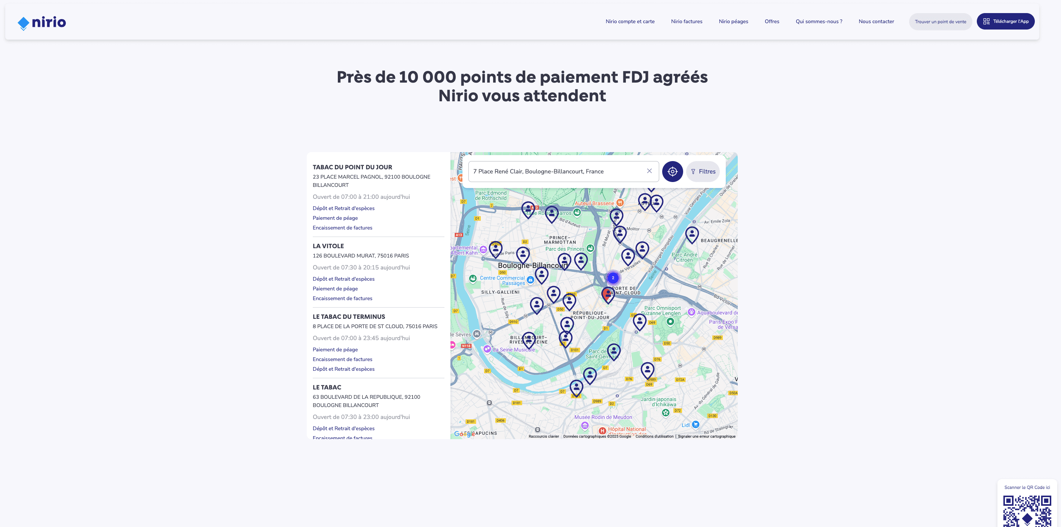Select LE TABAC DU TERMINUS entry
The height and width of the screenshot is (527, 1061).
coord(349,317)
